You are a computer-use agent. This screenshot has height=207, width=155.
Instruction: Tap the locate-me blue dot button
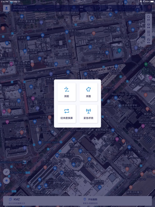point(6,181)
